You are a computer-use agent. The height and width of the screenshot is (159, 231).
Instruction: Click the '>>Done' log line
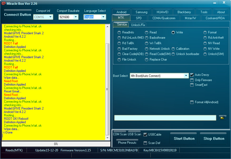pos(8,132)
